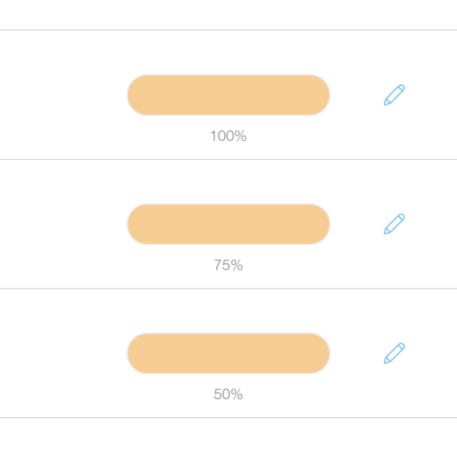The image size is (457, 457).
Task: Edit the 50% opacity row
Action: (394, 353)
